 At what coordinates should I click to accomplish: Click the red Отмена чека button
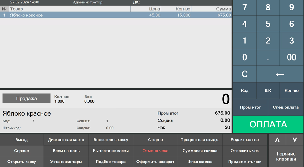(x=155, y=151)
